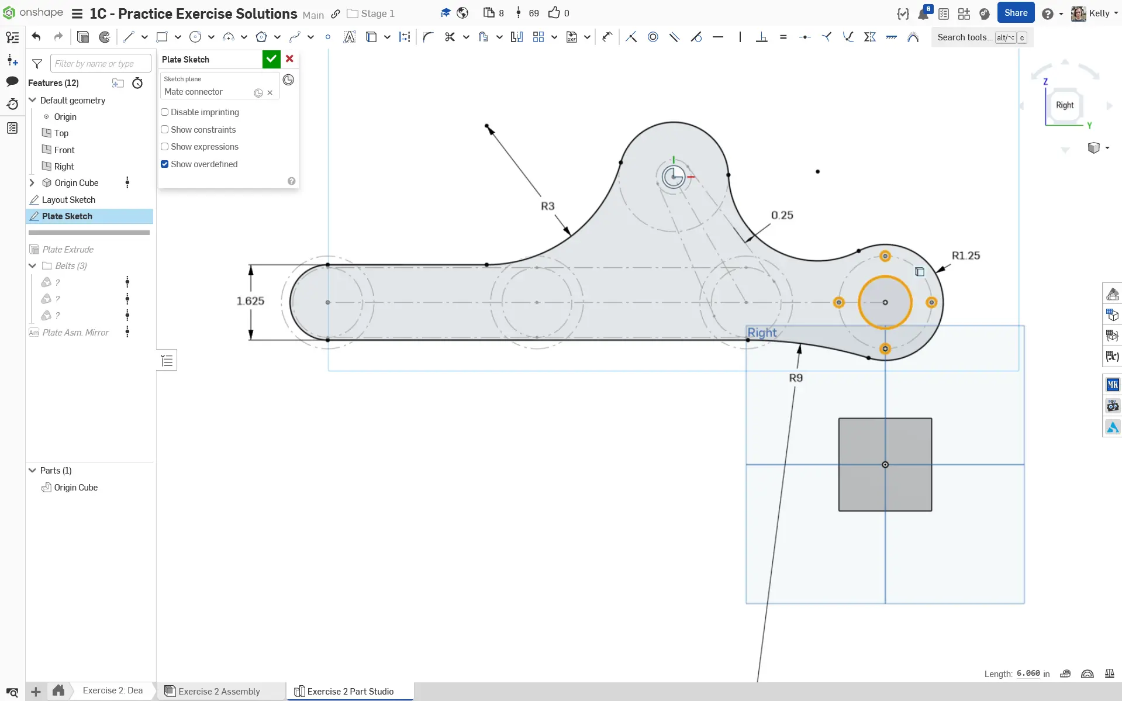1122x701 pixels.
Task: Enable the Disable imprinting checkbox
Action: coord(165,112)
